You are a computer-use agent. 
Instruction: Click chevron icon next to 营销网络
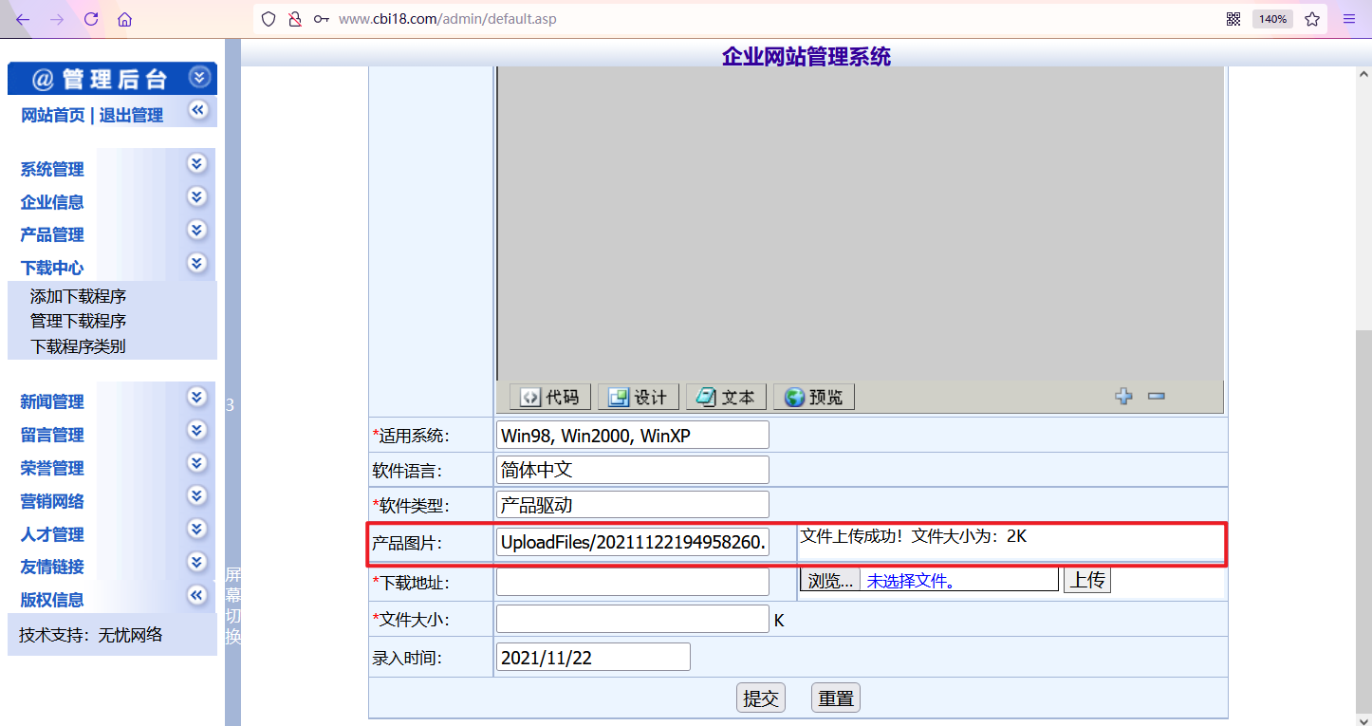[196, 495]
